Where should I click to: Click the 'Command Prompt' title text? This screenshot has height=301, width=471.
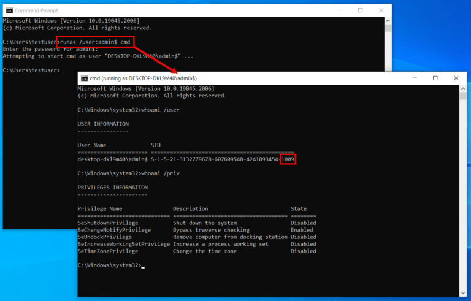point(36,10)
